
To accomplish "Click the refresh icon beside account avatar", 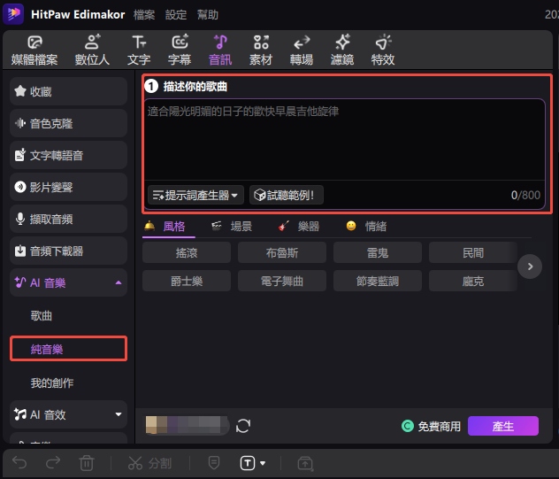I will (243, 426).
